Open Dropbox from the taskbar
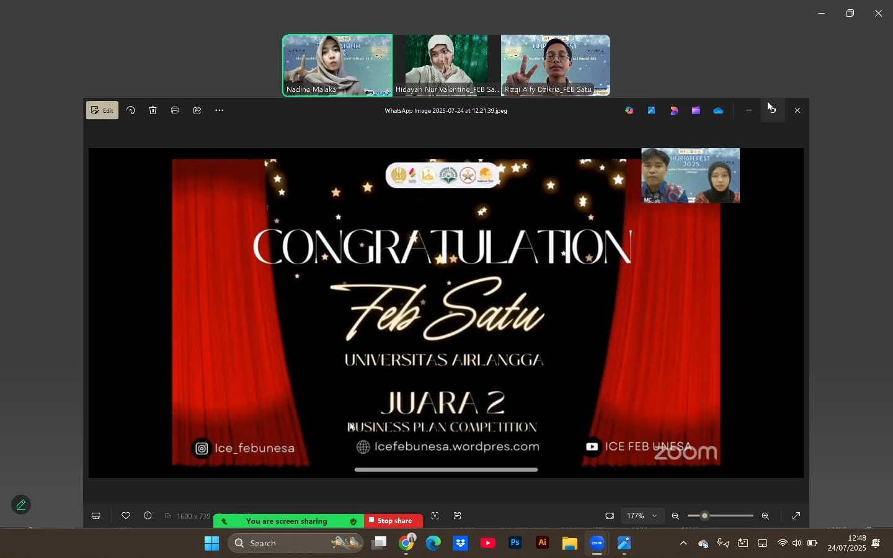Screen dimensions: 893x558 pyautogui.click(x=461, y=543)
